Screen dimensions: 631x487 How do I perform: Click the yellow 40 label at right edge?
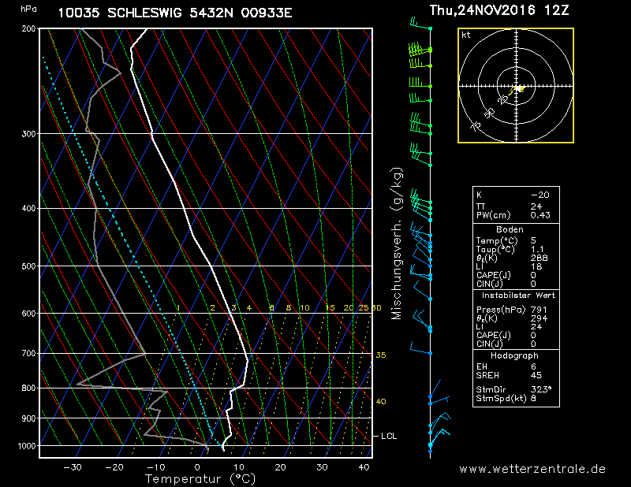tap(380, 402)
